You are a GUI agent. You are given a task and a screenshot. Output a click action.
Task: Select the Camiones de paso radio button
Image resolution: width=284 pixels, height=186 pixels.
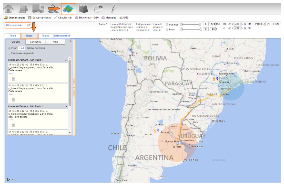pos(9,53)
